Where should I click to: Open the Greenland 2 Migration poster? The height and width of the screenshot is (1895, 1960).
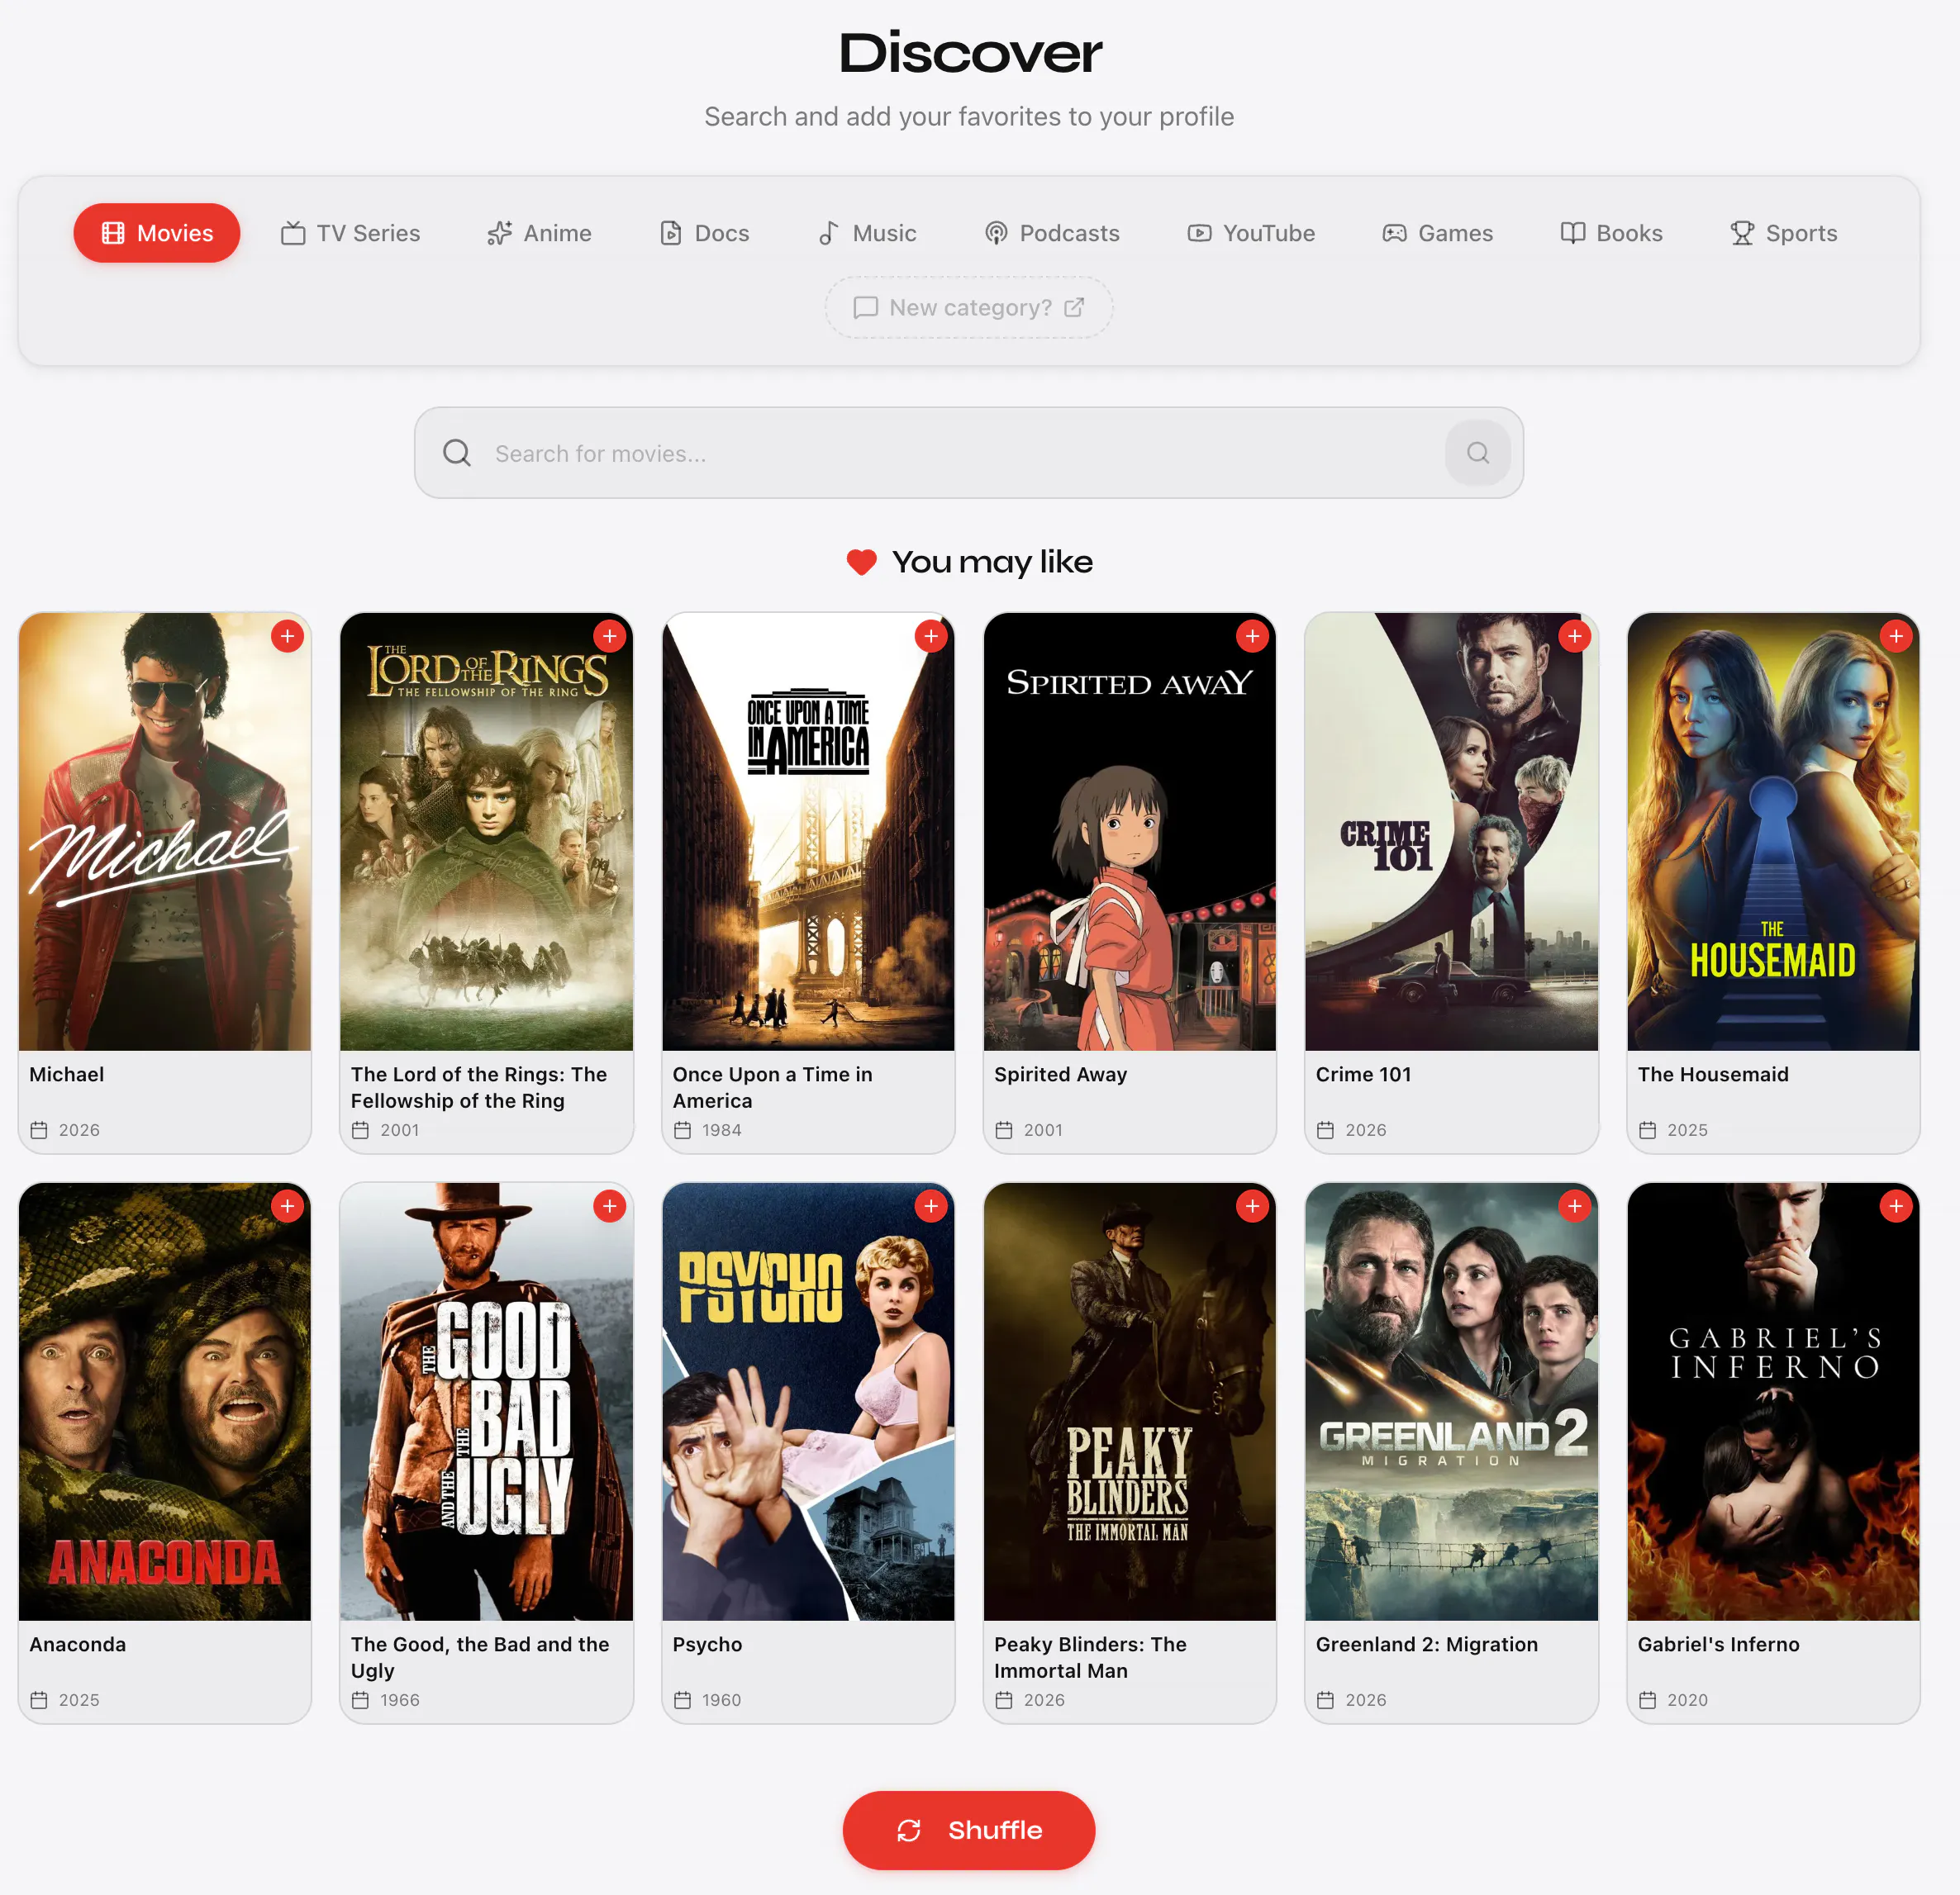(x=1451, y=1401)
